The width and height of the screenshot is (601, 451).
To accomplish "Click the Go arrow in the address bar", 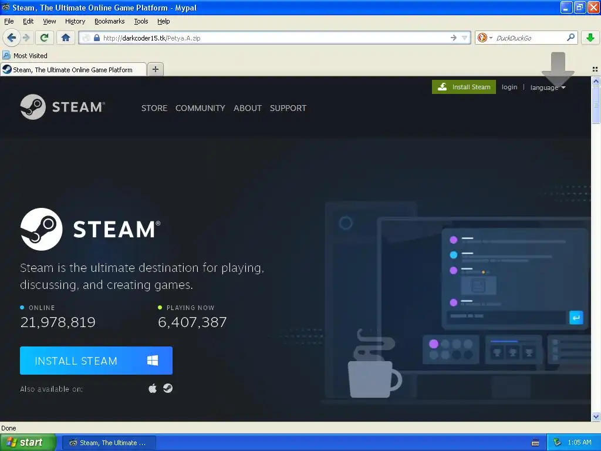I will tap(454, 38).
